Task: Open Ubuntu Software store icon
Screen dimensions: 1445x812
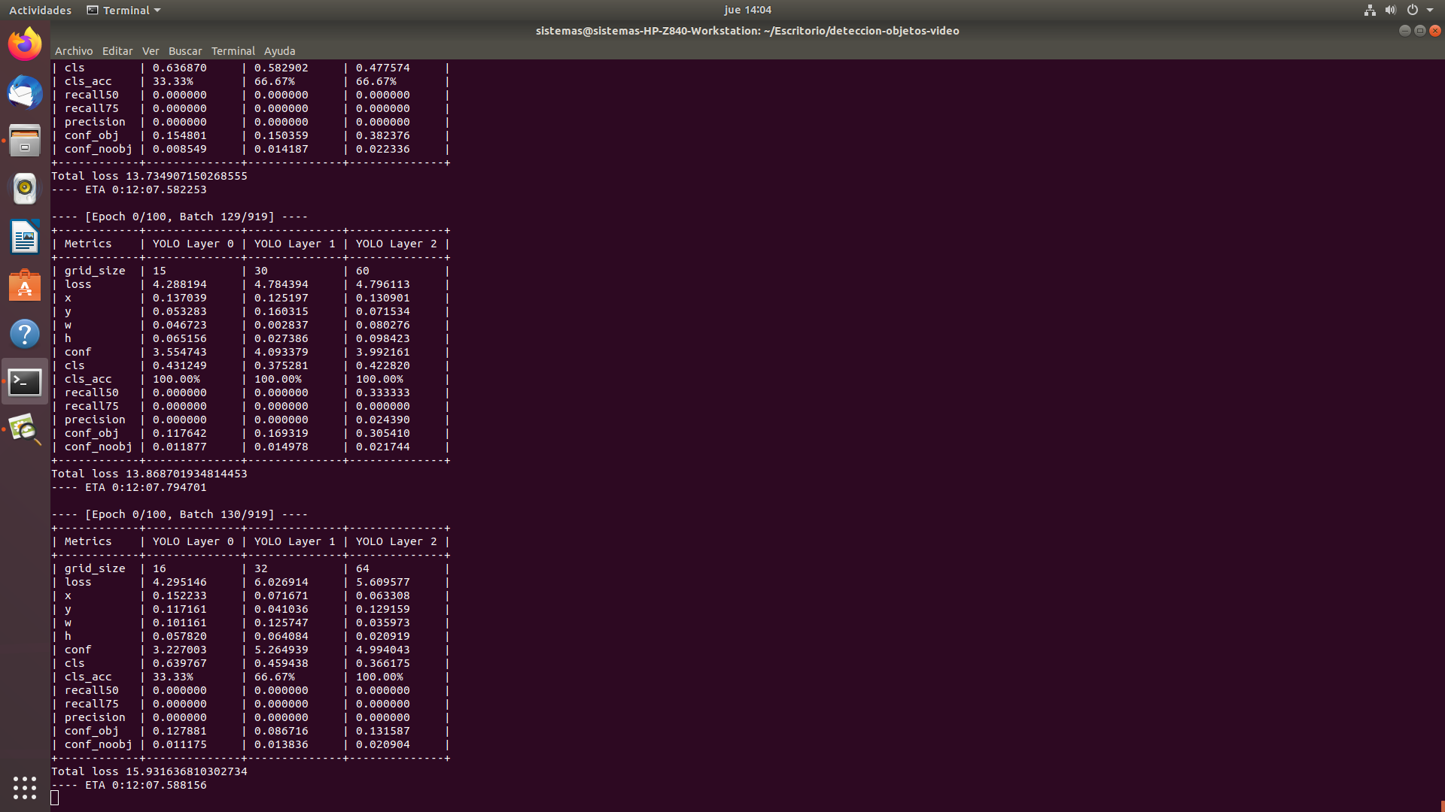Action: (25, 286)
